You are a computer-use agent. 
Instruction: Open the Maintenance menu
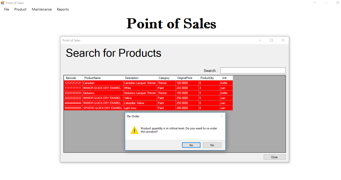[42, 9]
